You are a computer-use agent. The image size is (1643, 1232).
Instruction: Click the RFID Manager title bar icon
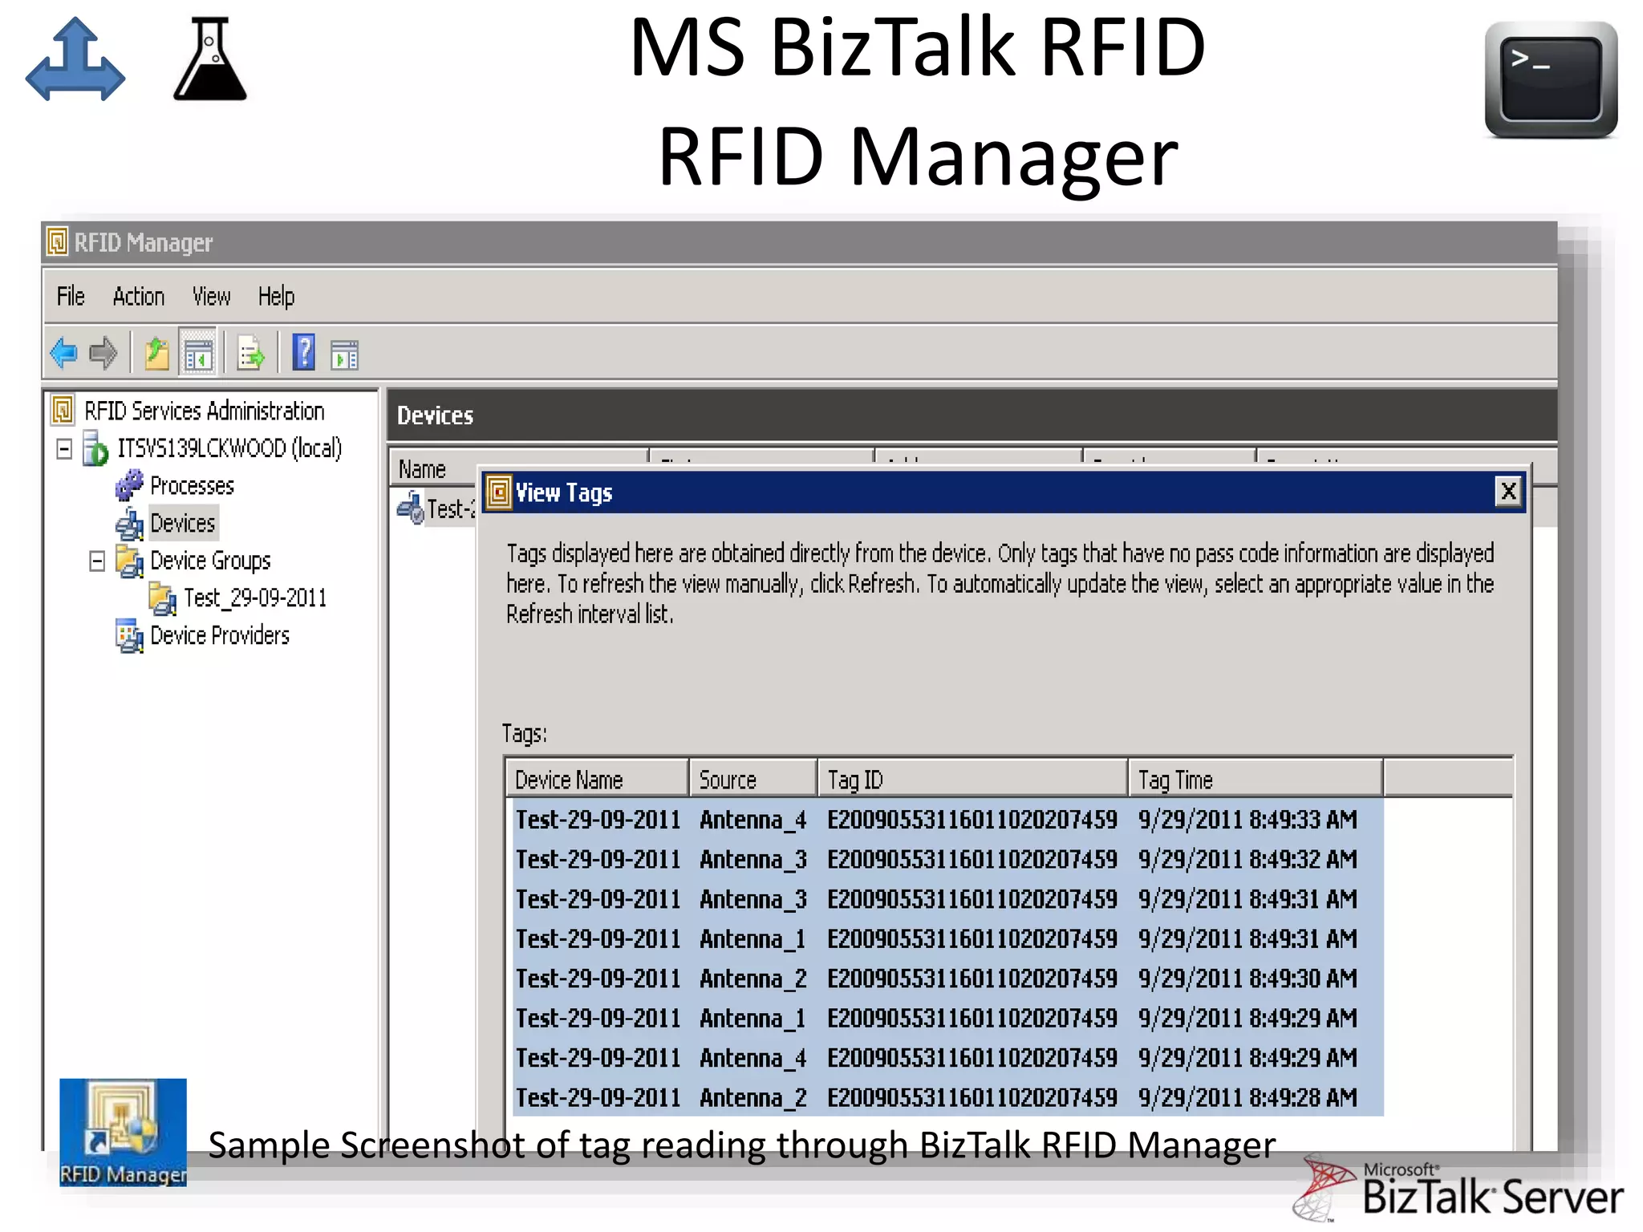57,241
